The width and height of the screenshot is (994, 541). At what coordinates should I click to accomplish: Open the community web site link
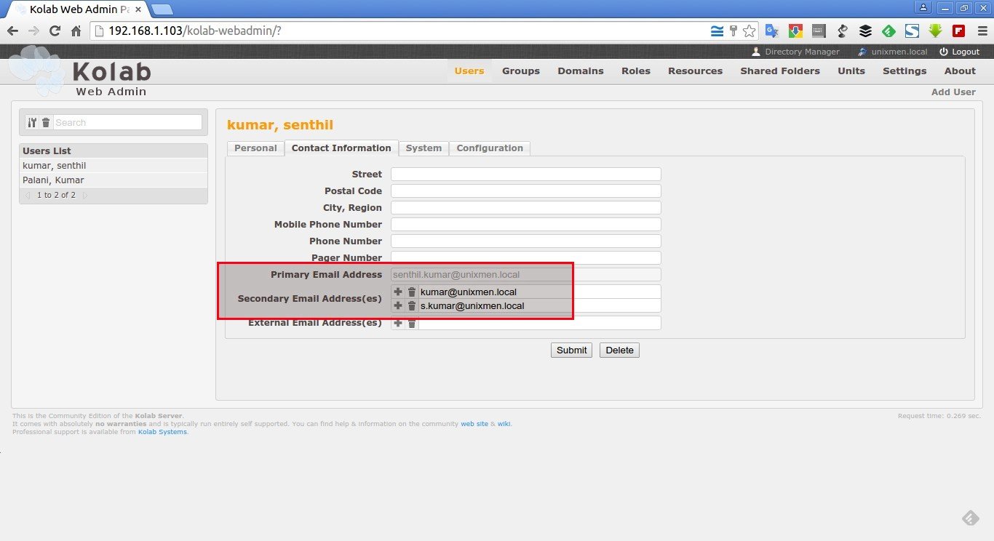[474, 424]
